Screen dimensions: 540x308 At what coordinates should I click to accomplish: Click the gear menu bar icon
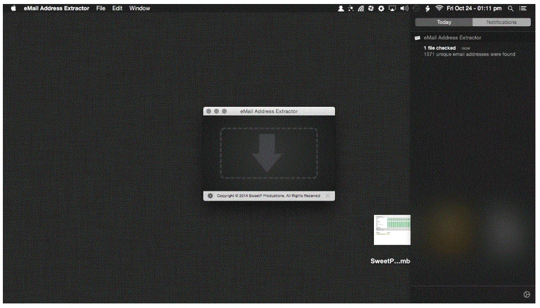pos(381,8)
